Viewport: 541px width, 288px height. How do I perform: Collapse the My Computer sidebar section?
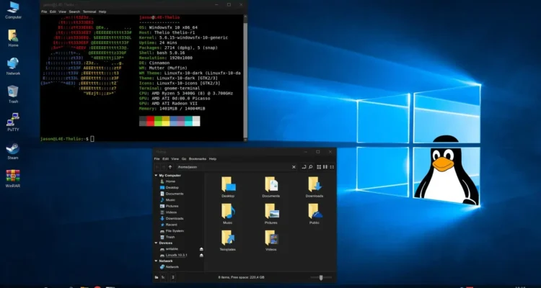tap(156, 175)
